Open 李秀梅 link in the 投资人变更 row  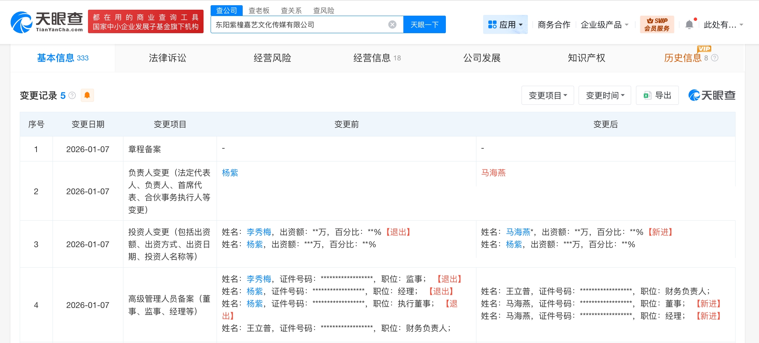[259, 232]
